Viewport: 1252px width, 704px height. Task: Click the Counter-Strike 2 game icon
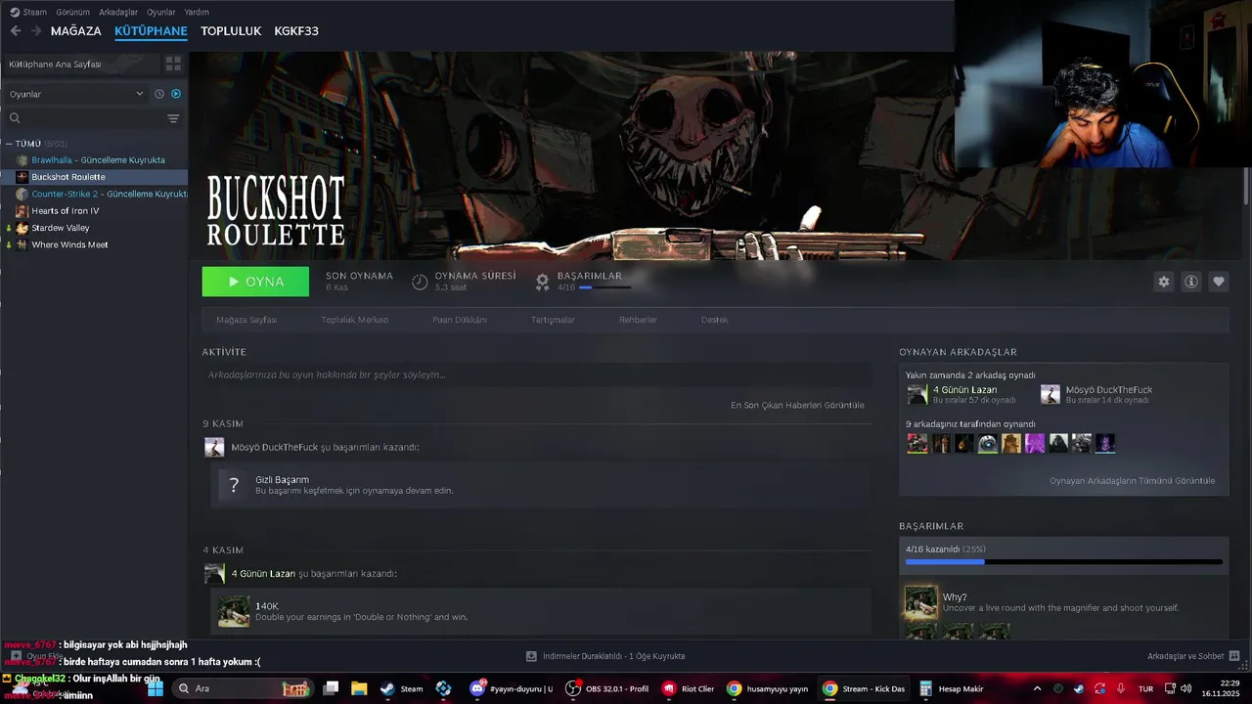(22, 194)
